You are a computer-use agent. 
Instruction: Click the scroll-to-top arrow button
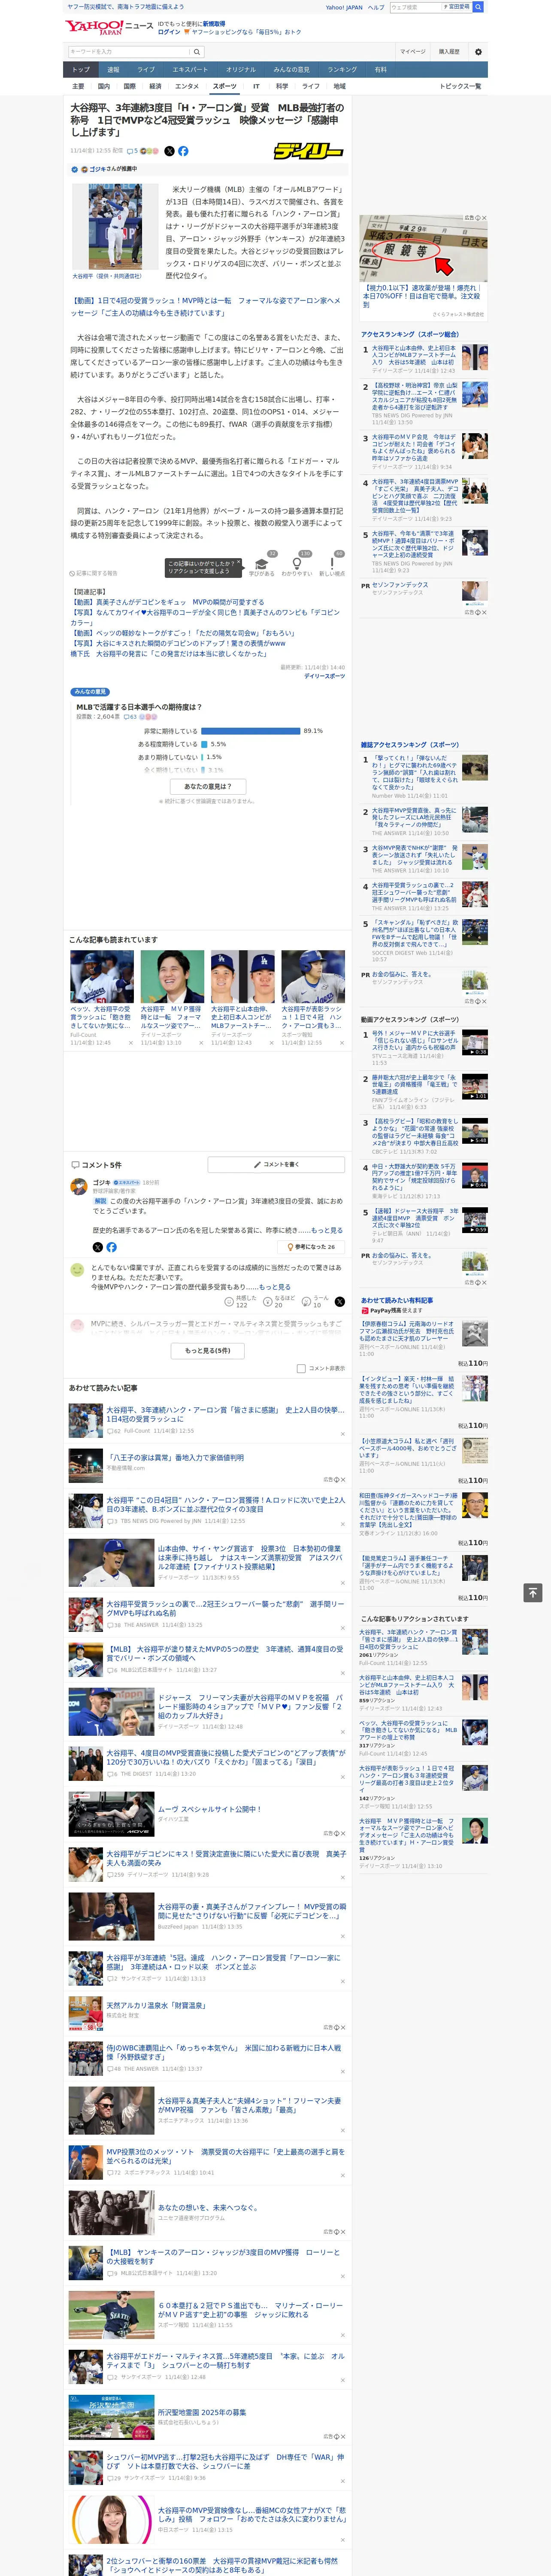[x=533, y=1592]
